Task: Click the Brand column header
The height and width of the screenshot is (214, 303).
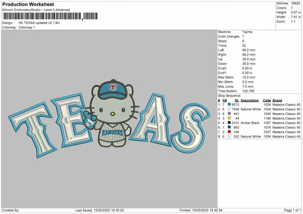Action: pos(278,99)
